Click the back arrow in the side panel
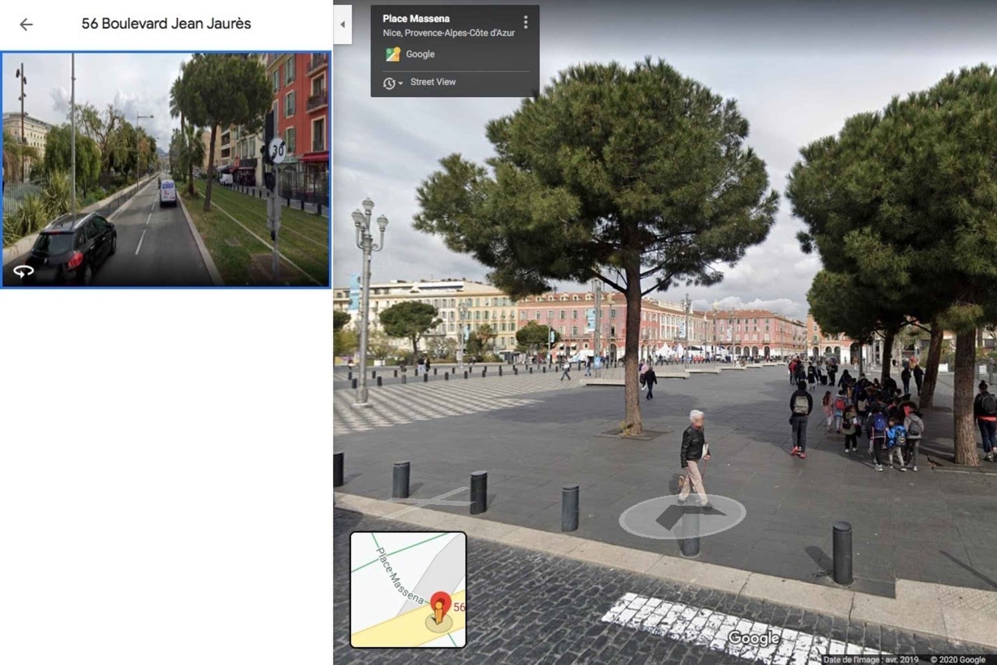 (x=26, y=25)
